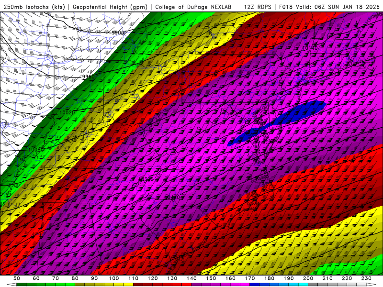Select the magenta legend swatch between 160 and 170
The image size is (383, 287).
pos(245,285)
